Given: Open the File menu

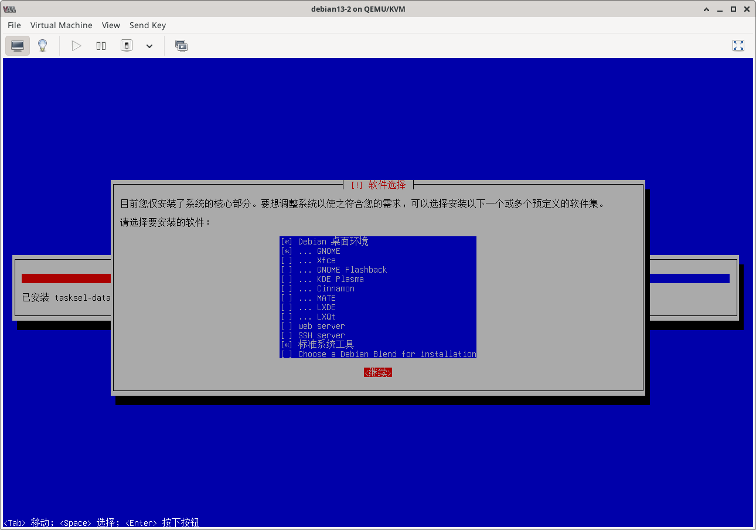Looking at the screenshot, I should coord(14,25).
